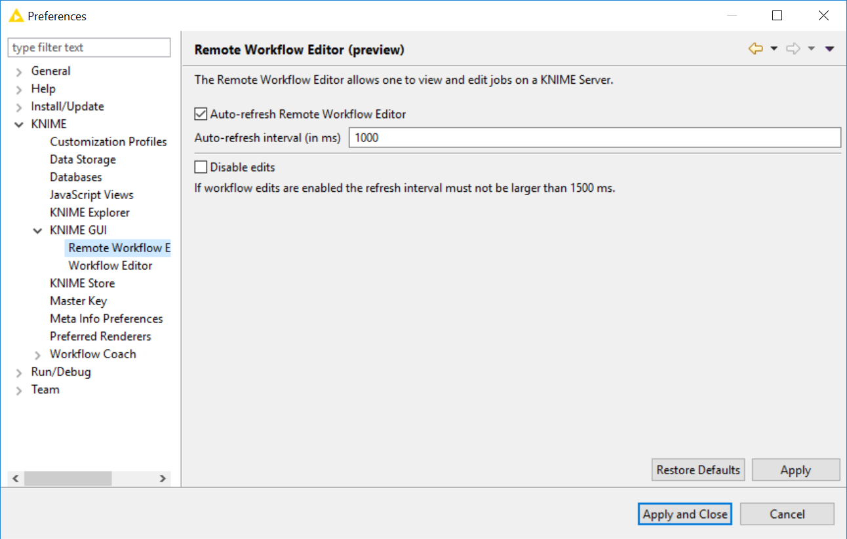Screen dimensions: 847x539
Task: Select General preferences category
Action: coord(50,71)
